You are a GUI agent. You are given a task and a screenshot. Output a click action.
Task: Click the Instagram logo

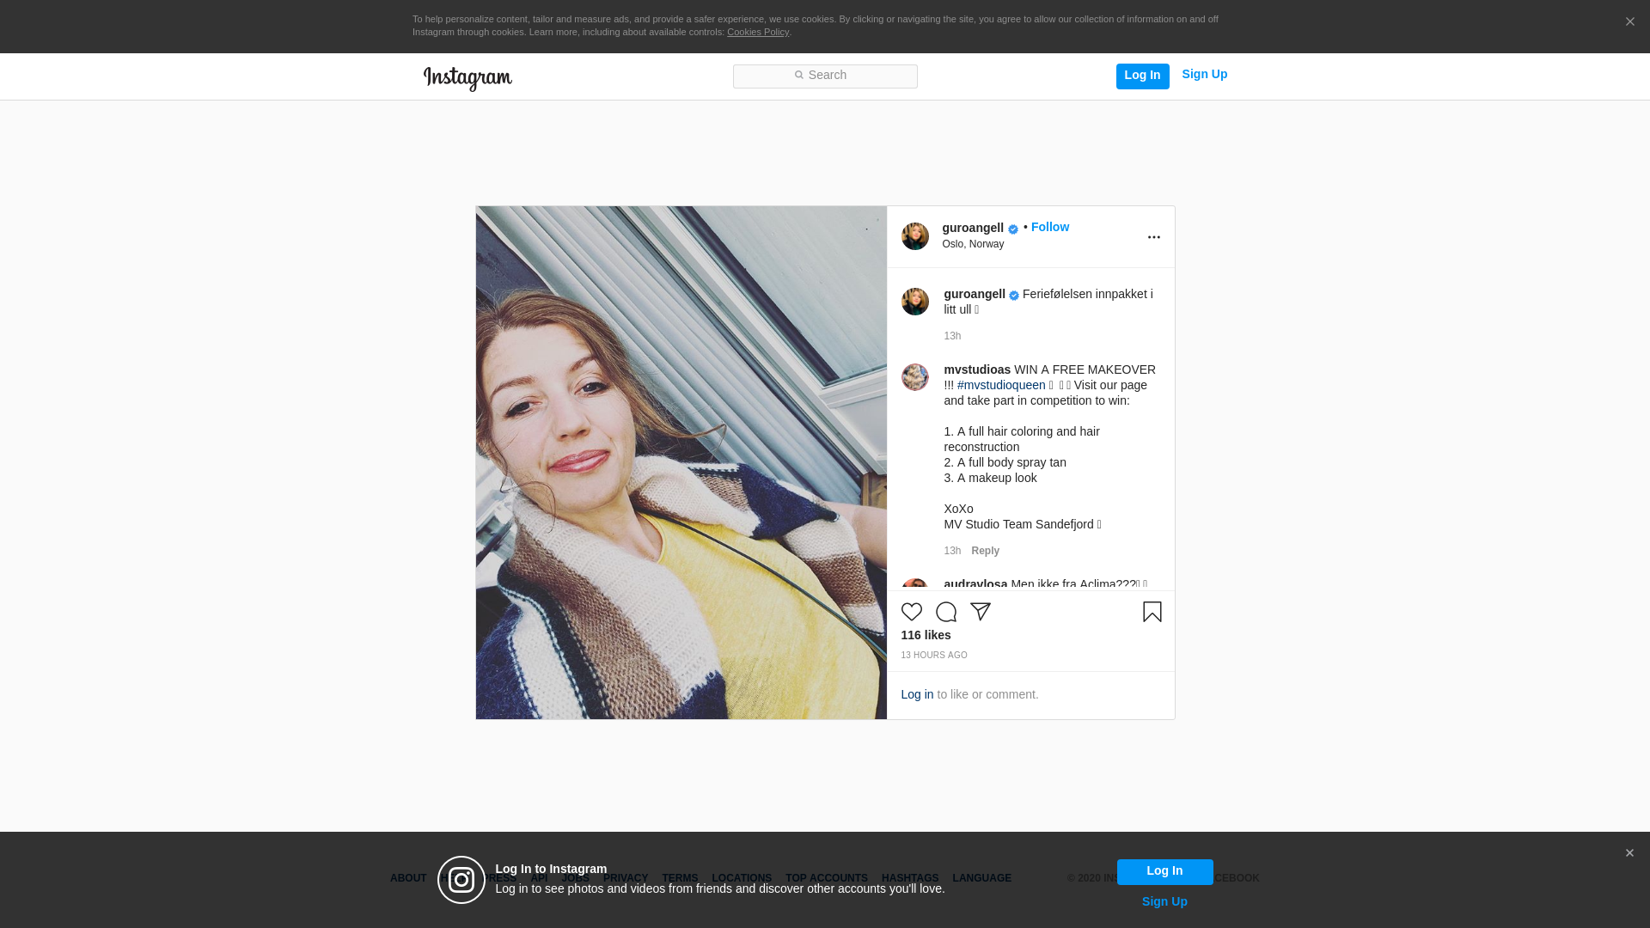point(467,79)
